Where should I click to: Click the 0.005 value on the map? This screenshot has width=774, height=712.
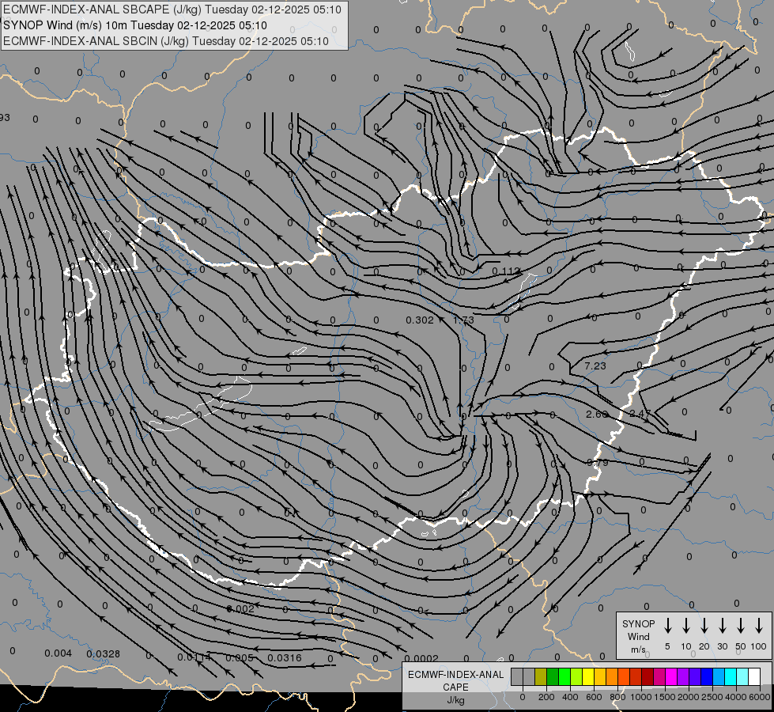[240, 658]
